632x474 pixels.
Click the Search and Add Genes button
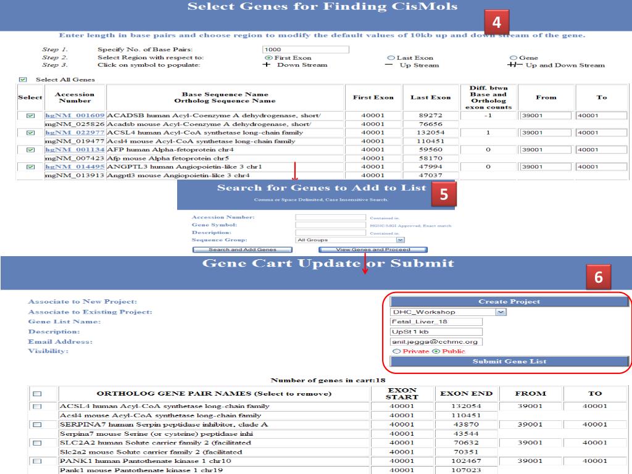[x=242, y=249]
